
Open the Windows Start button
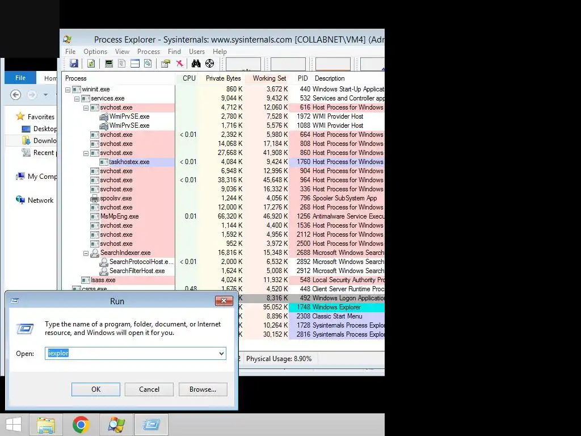click(14, 425)
